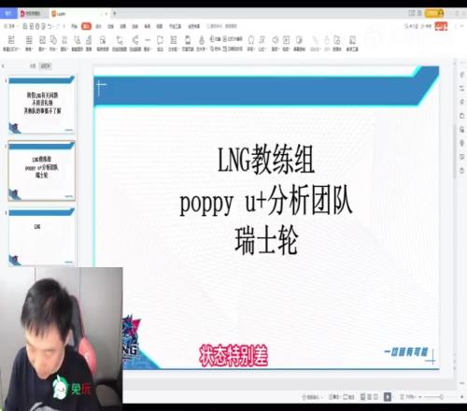467x411 pixels.
Task: Select the first slide thumbnail
Action: (41, 106)
